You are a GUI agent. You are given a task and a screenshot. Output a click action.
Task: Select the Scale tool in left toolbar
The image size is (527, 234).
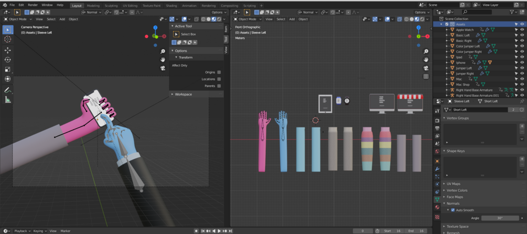[x=8, y=69]
